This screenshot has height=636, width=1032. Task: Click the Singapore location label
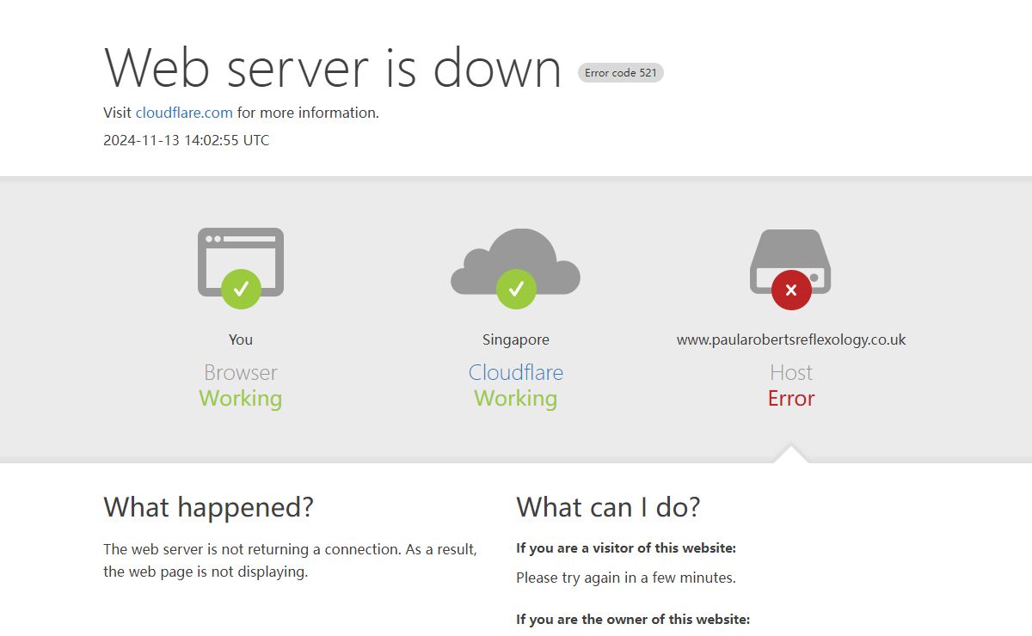(516, 339)
